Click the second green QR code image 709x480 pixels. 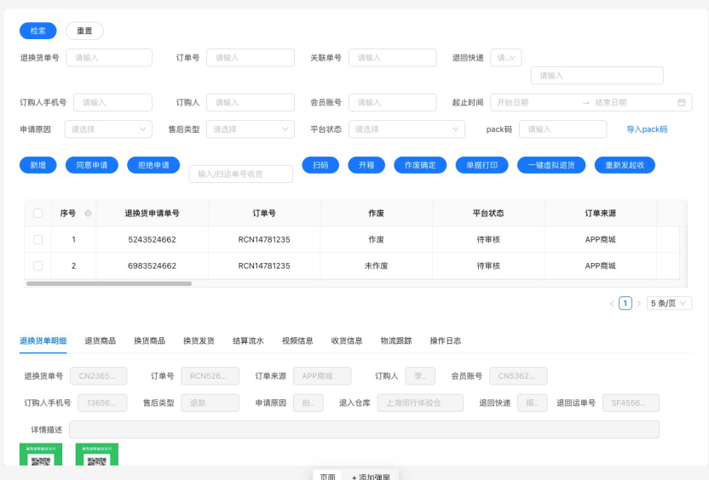pos(97,454)
